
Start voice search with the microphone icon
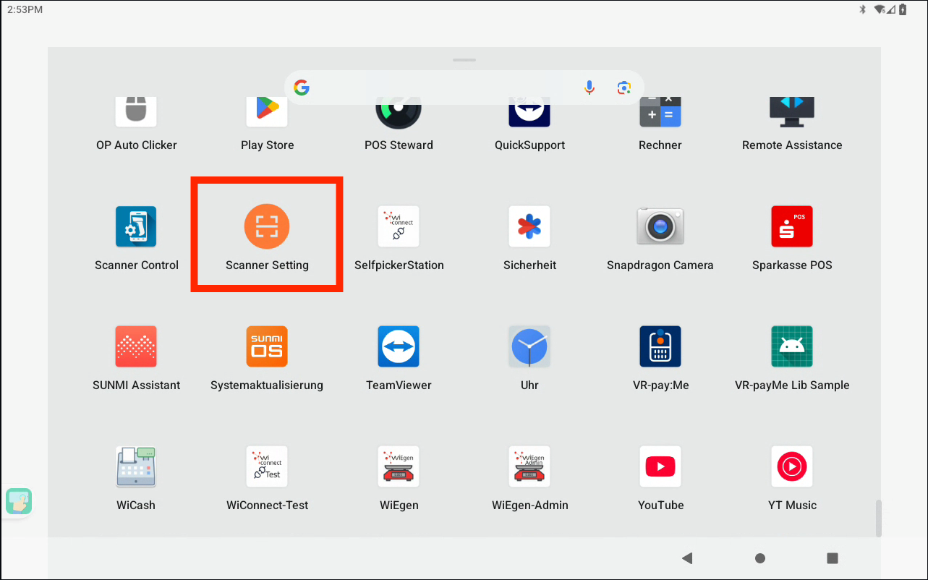tap(589, 88)
